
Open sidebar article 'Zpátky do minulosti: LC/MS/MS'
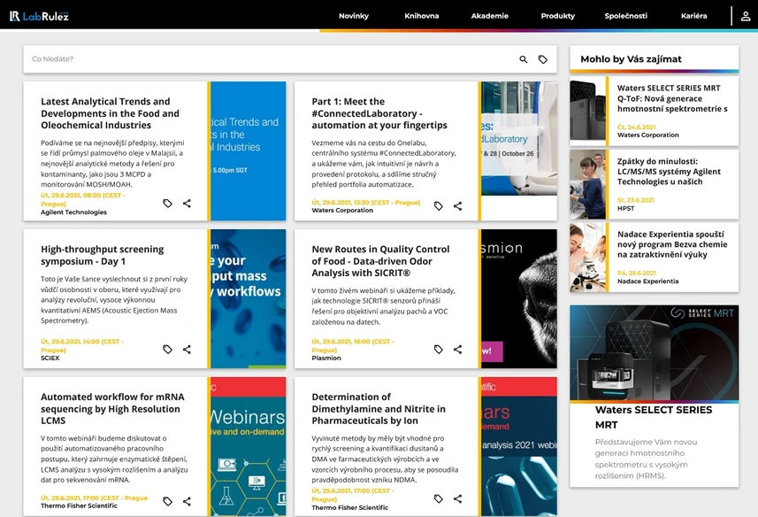pyautogui.click(x=669, y=171)
